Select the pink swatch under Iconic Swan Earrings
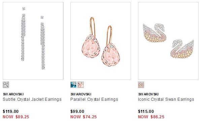 tap(141, 85)
